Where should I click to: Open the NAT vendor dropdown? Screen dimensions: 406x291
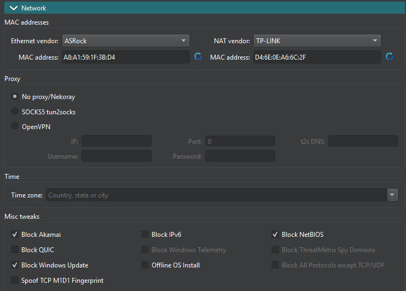(317, 40)
